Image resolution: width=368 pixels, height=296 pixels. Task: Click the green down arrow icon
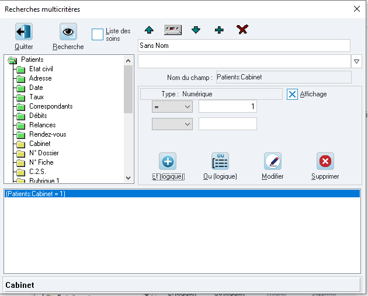click(x=196, y=30)
